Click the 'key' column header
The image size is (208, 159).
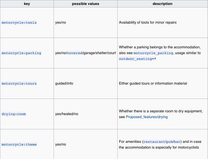[x=27, y=4]
